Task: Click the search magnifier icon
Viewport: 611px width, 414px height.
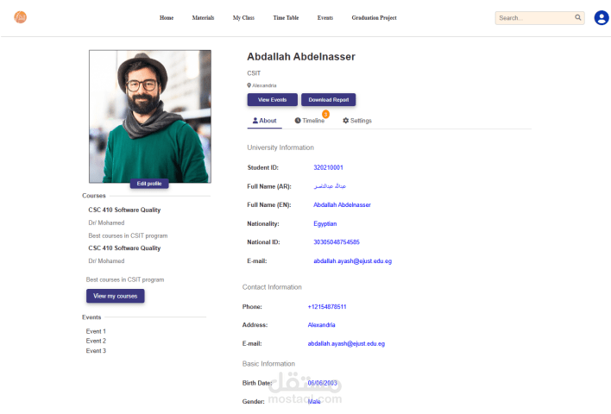Action: [x=578, y=17]
